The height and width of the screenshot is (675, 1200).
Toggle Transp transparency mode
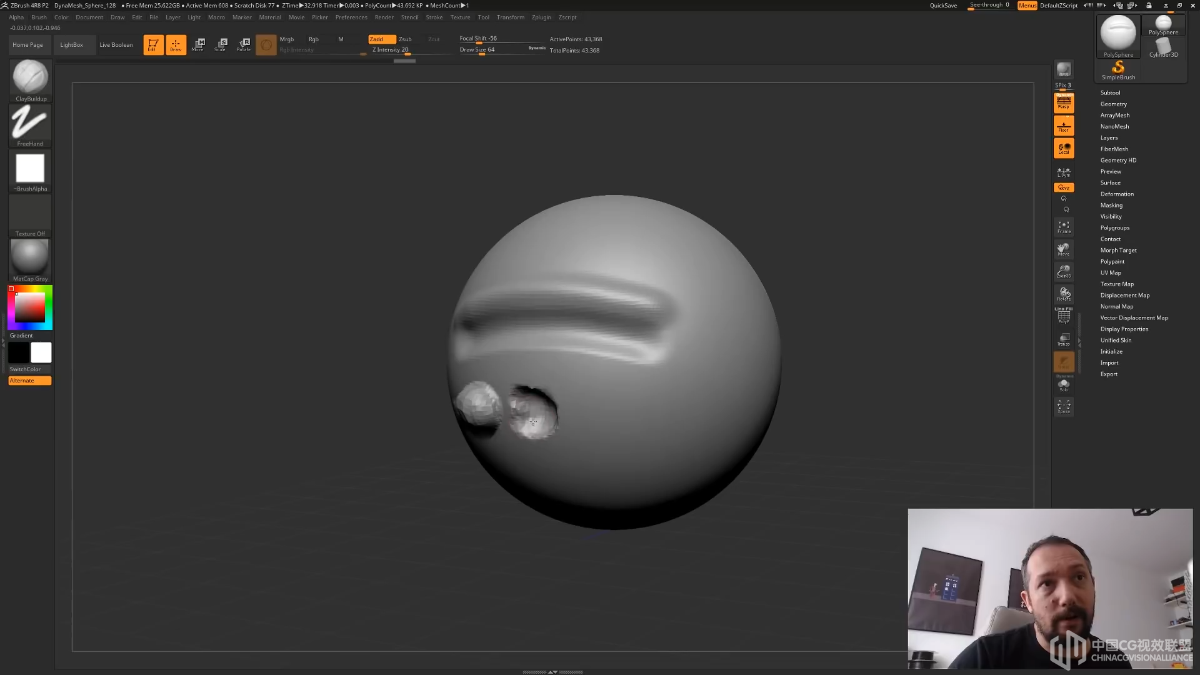(1064, 339)
